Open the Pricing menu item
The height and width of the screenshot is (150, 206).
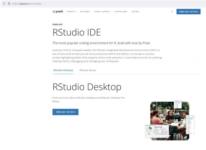[x=135, y=12]
